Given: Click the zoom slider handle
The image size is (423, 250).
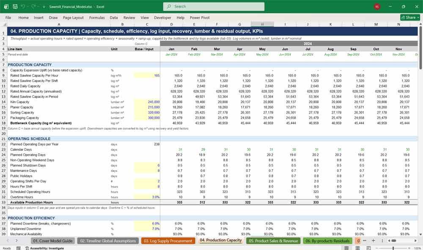Looking at the screenshot, I should 393,248.
